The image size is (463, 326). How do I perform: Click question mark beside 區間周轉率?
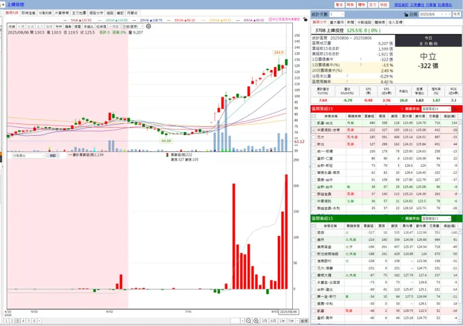[347, 81]
